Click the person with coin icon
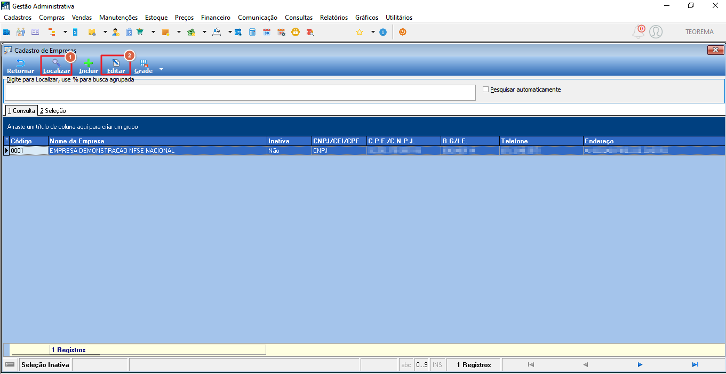This screenshot has width=726, height=374. coord(115,32)
